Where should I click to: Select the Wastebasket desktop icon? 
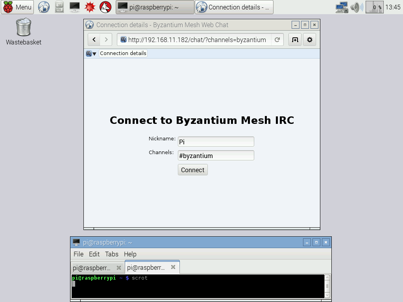(24, 31)
